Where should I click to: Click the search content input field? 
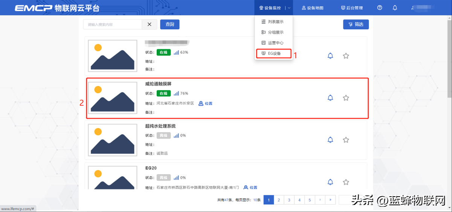coord(112,24)
